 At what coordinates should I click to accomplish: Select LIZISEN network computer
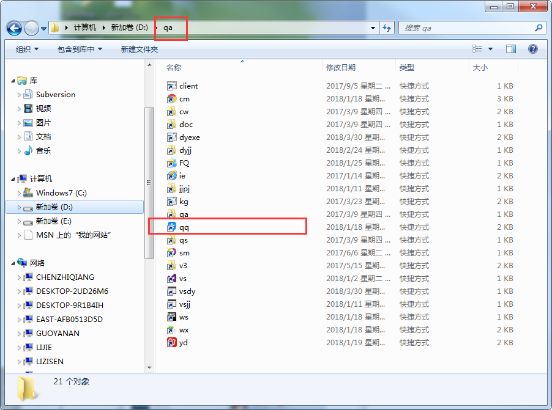(x=50, y=362)
